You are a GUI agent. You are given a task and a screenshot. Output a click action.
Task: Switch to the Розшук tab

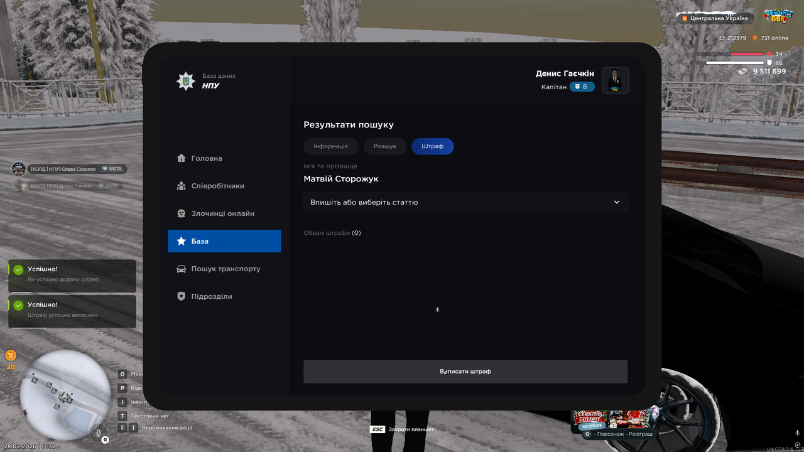385,146
